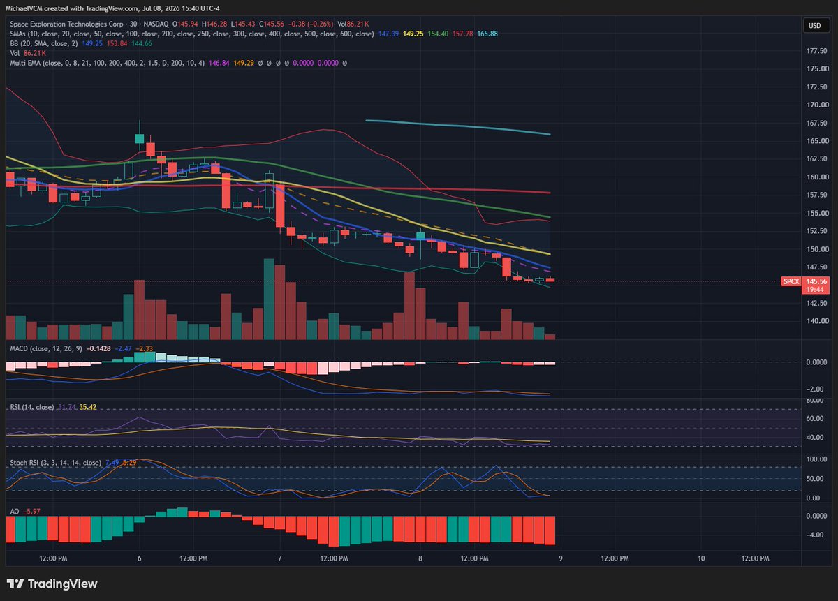
Task: Click the AO indicator legend label
Action: (x=15, y=511)
